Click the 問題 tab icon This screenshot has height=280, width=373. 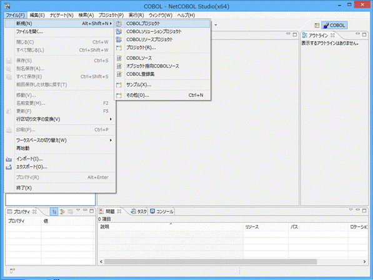click(x=102, y=211)
